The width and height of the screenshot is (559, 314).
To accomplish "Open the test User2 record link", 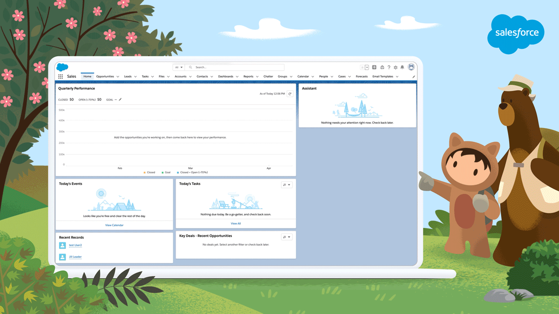I will 75,245.
